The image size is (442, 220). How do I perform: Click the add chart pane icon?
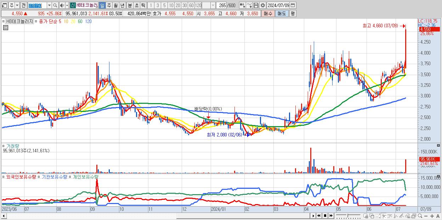[365, 216]
